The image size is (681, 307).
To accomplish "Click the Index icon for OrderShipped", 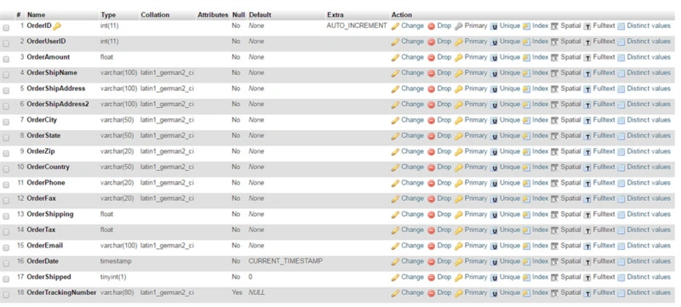I will pyautogui.click(x=526, y=277).
